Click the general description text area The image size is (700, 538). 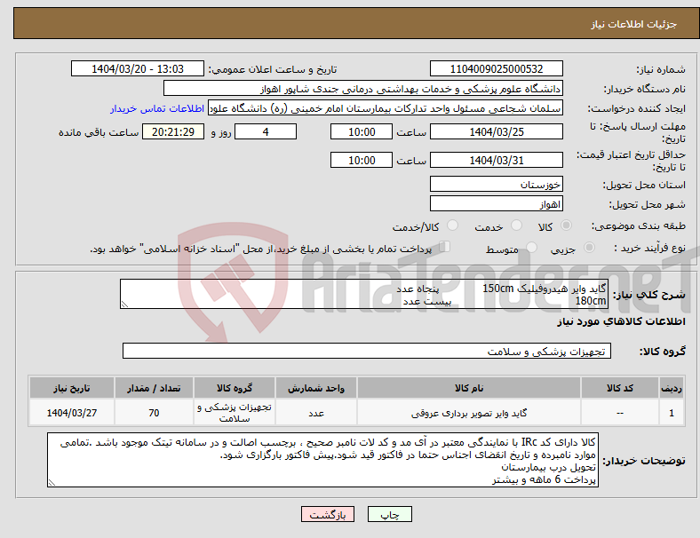point(364,294)
